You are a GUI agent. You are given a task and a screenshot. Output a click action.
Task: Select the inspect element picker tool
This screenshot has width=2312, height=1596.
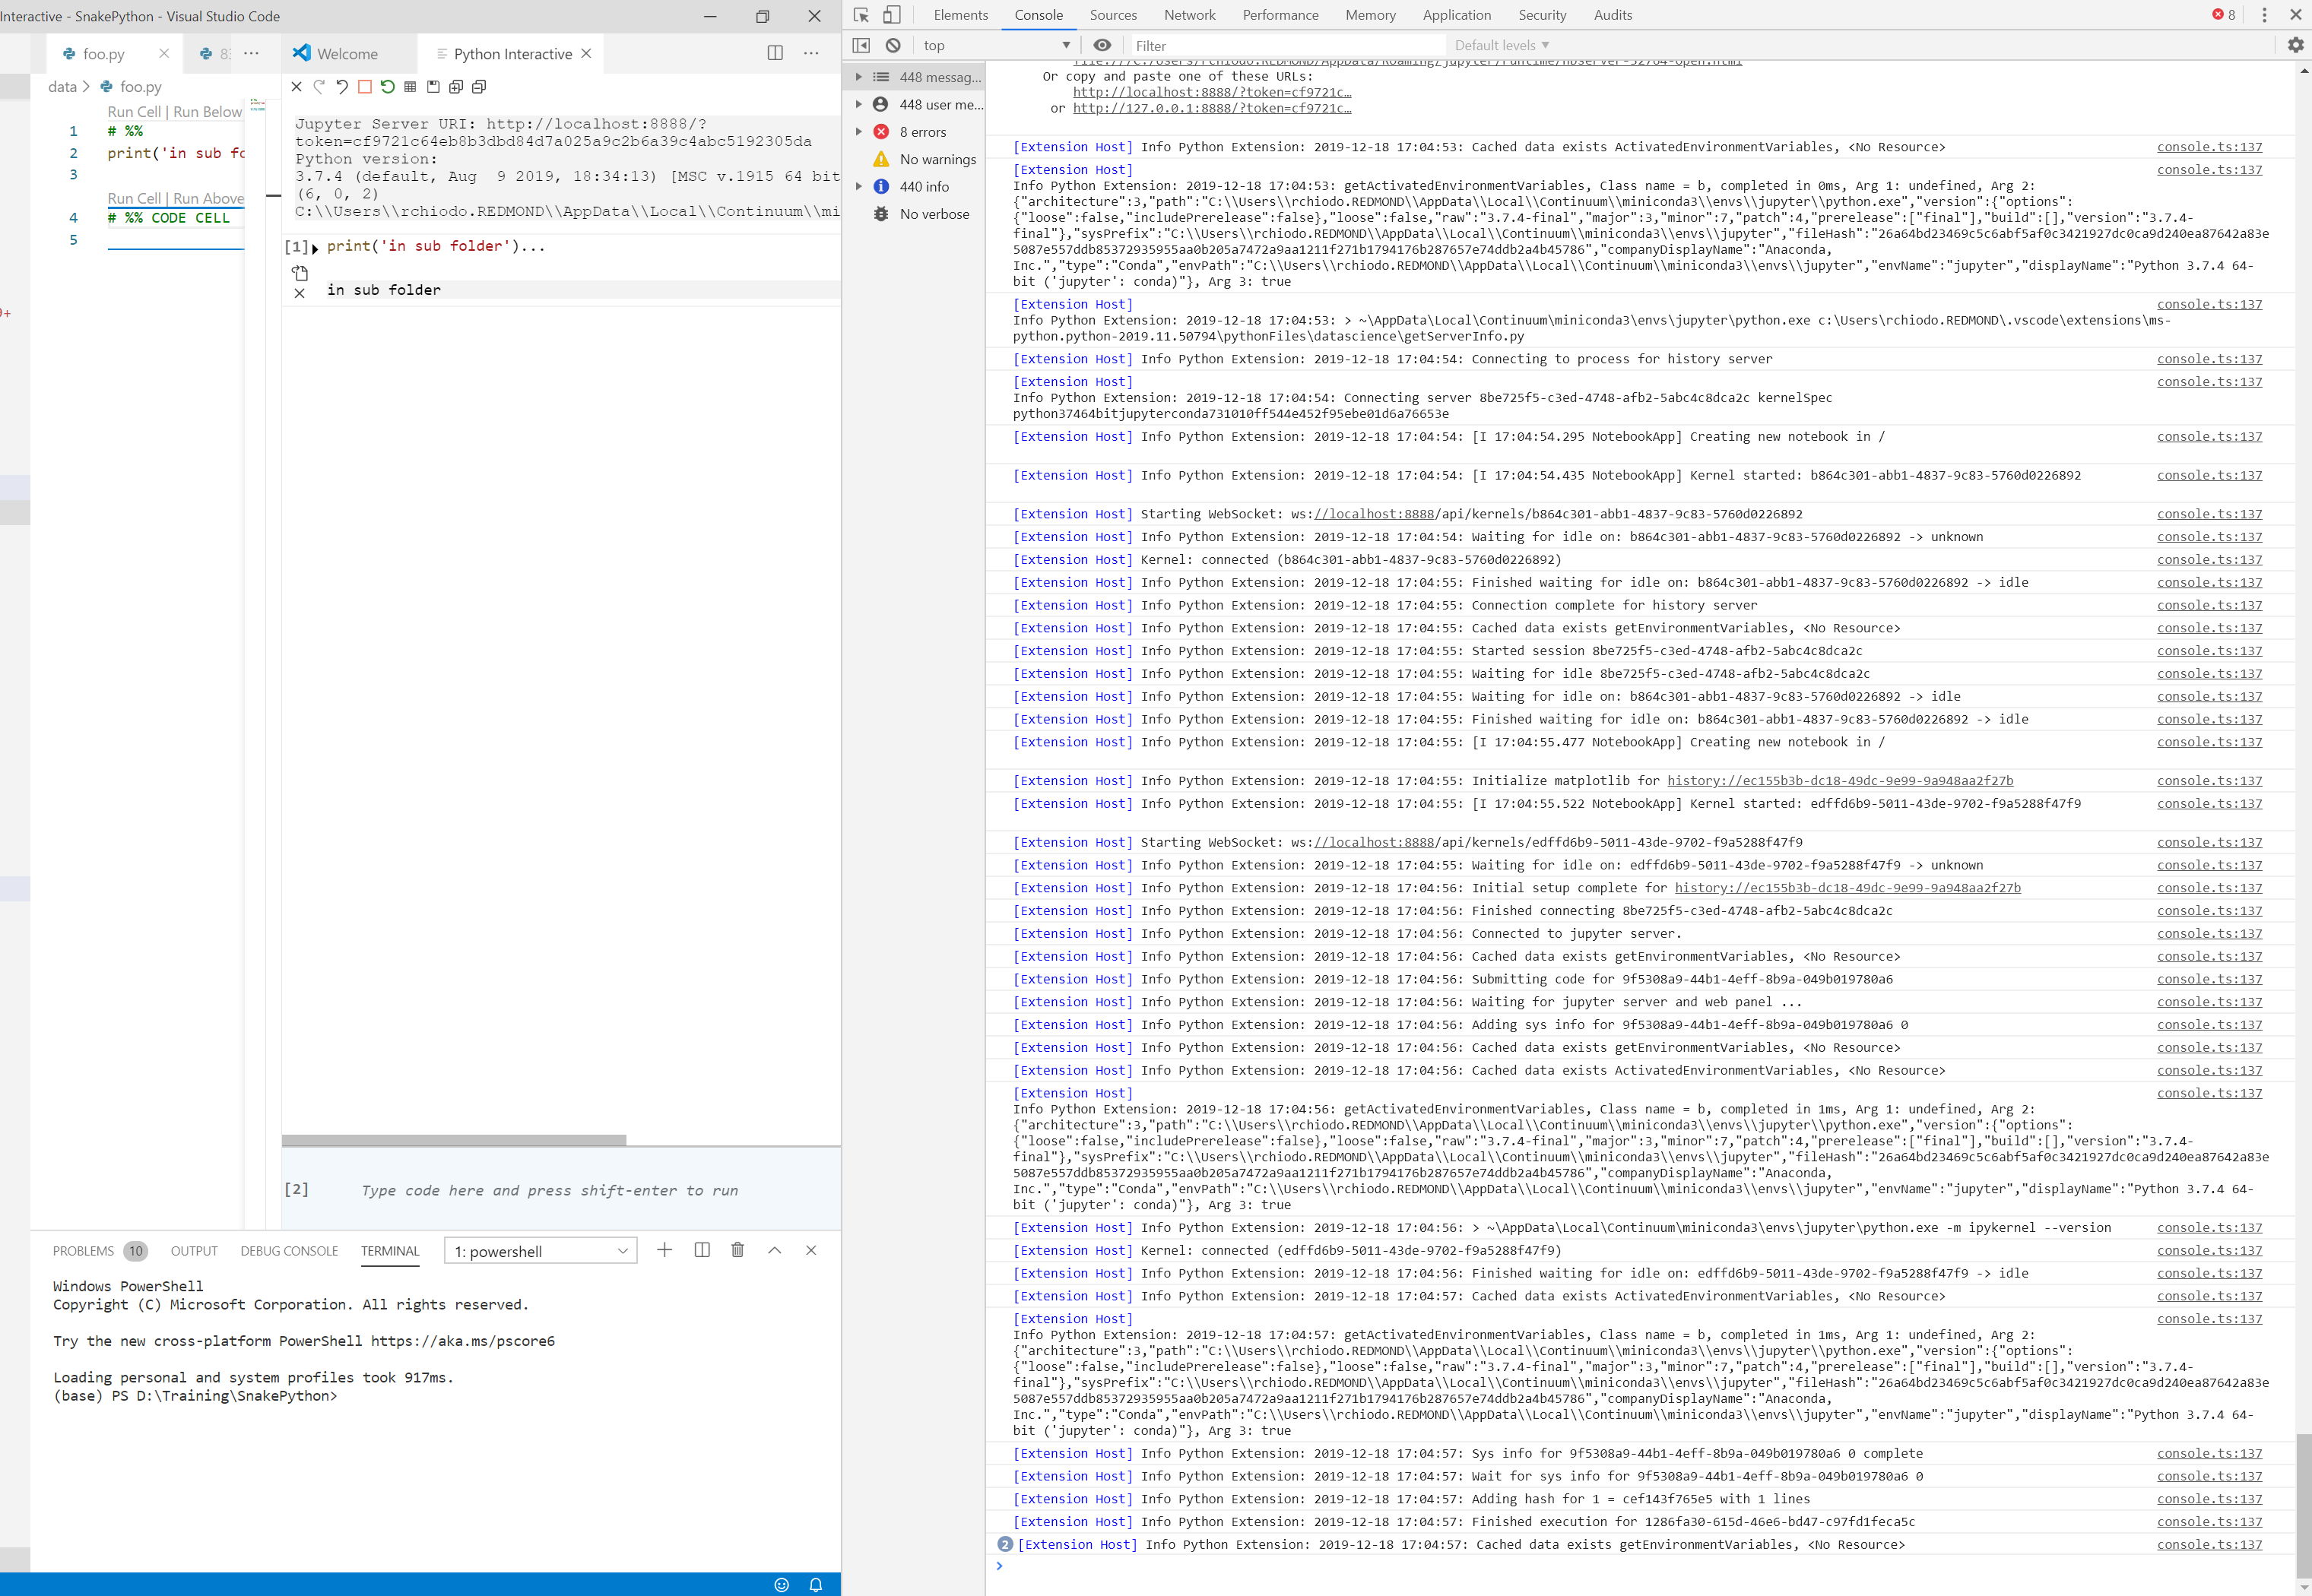click(861, 15)
